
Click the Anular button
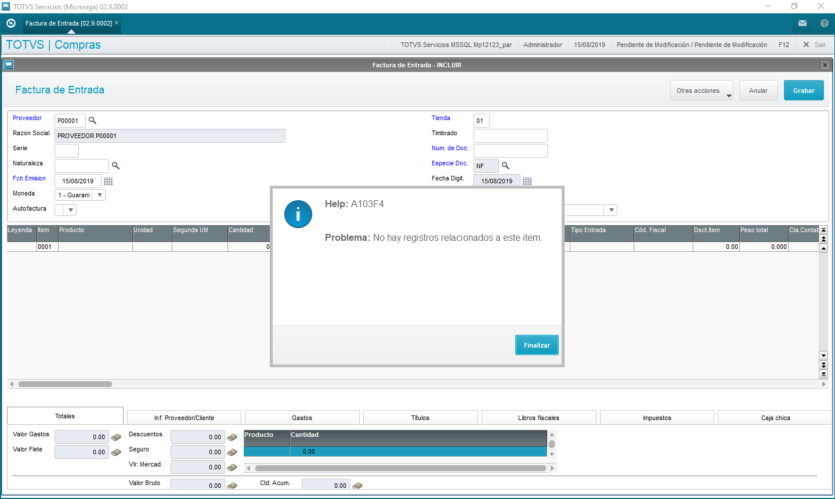(x=758, y=91)
